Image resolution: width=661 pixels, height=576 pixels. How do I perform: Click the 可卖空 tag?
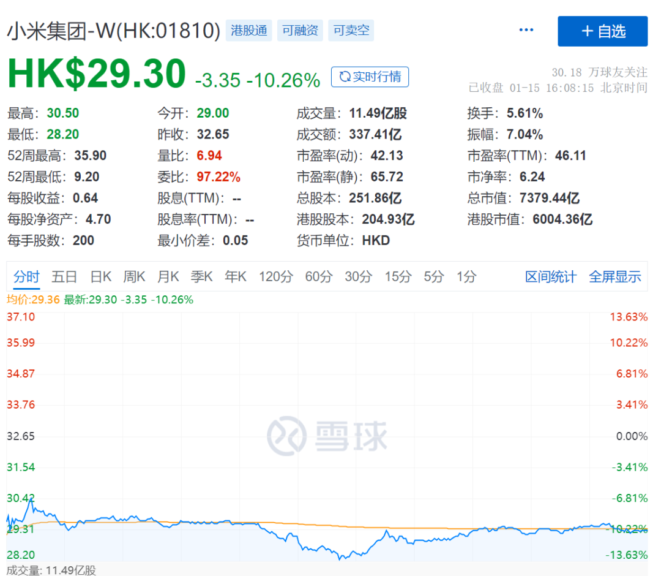pyautogui.click(x=351, y=31)
